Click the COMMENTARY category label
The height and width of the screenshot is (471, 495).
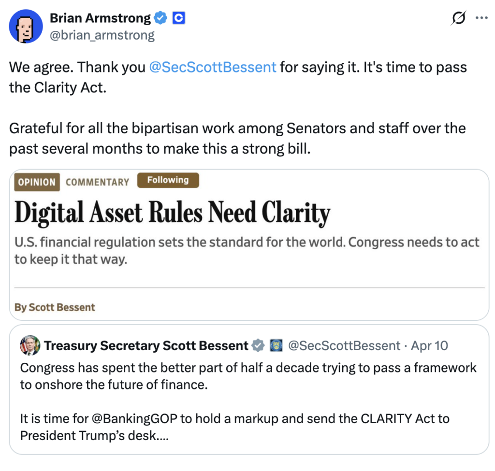click(98, 182)
